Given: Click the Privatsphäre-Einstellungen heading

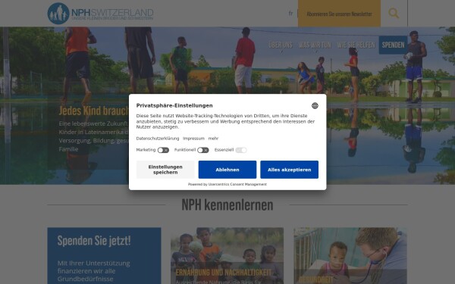Looking at the screenshot, I should tap(174, 105).
